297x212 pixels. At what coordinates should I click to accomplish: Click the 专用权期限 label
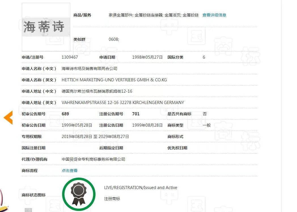[31, 137]
